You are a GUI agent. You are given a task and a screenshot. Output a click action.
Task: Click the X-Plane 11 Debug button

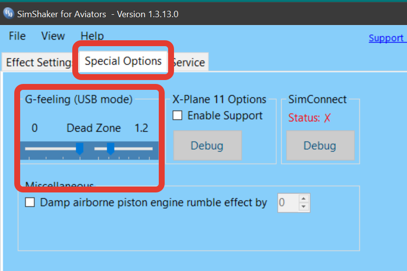pyautogui.click(x=207, y=145)
